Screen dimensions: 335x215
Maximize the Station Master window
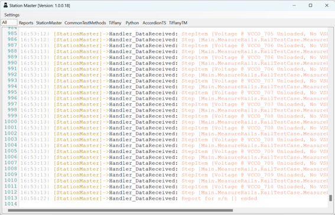310,5
